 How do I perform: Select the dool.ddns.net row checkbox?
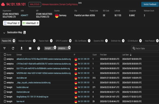pyautogui.click(x=5, y=78)
